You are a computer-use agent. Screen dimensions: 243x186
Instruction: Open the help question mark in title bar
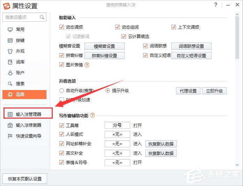click(x=215, y=5)
